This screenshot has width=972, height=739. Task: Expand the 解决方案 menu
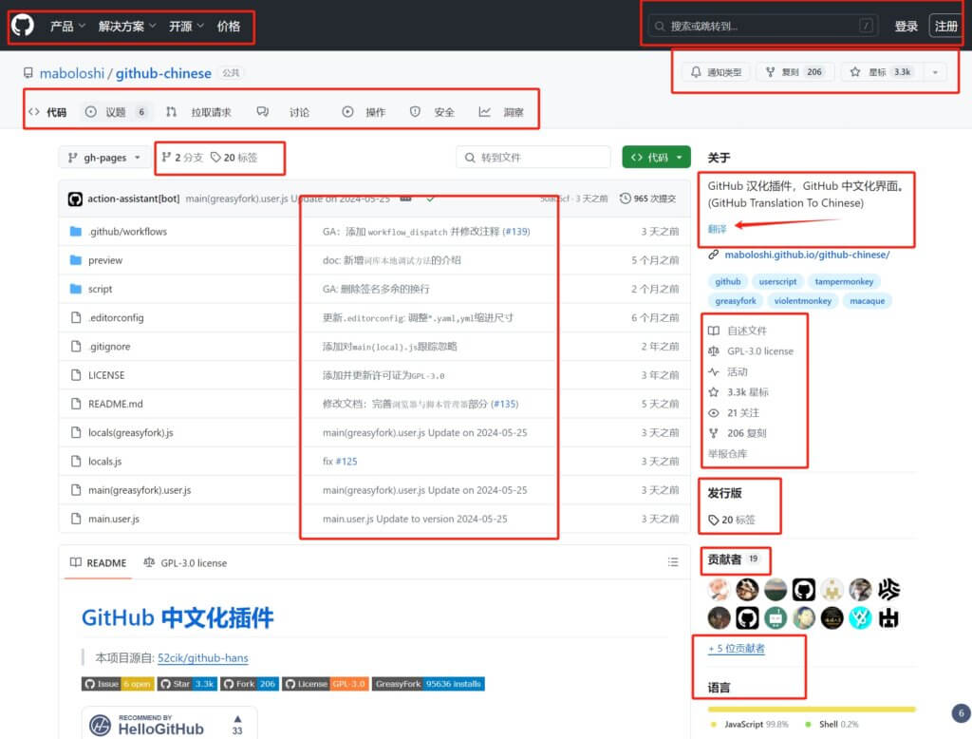tap(127, 26)
